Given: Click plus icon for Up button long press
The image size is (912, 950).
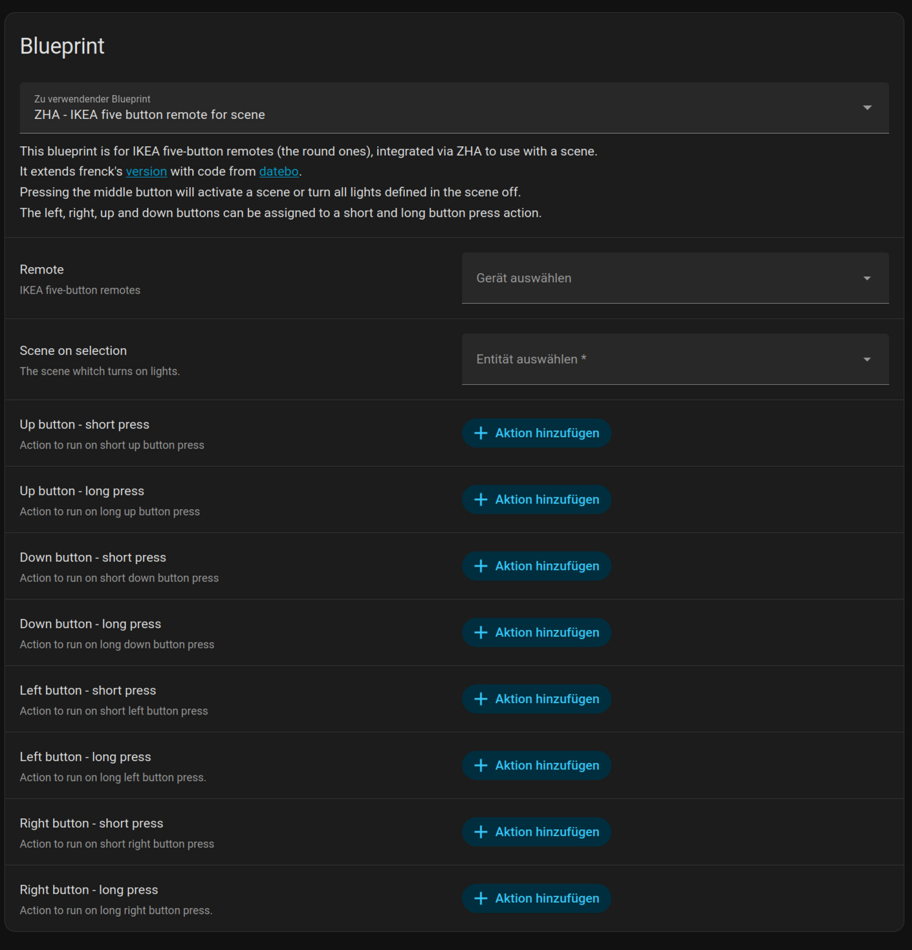Looking at the screenshot, I should coord(481,499).
